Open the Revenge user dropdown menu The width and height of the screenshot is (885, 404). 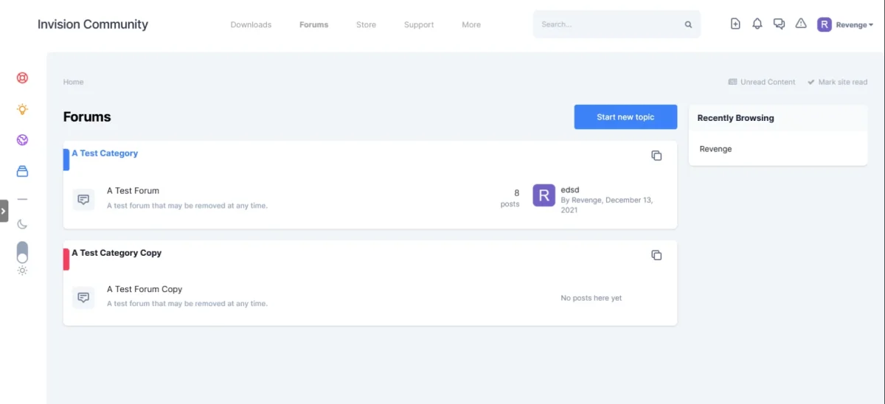click(845, 24)
